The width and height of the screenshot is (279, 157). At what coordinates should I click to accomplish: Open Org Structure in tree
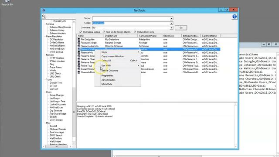56,110
